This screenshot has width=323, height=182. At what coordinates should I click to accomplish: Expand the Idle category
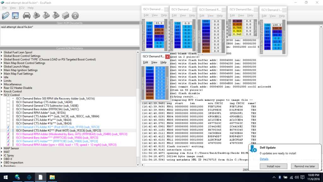point(2,77)
